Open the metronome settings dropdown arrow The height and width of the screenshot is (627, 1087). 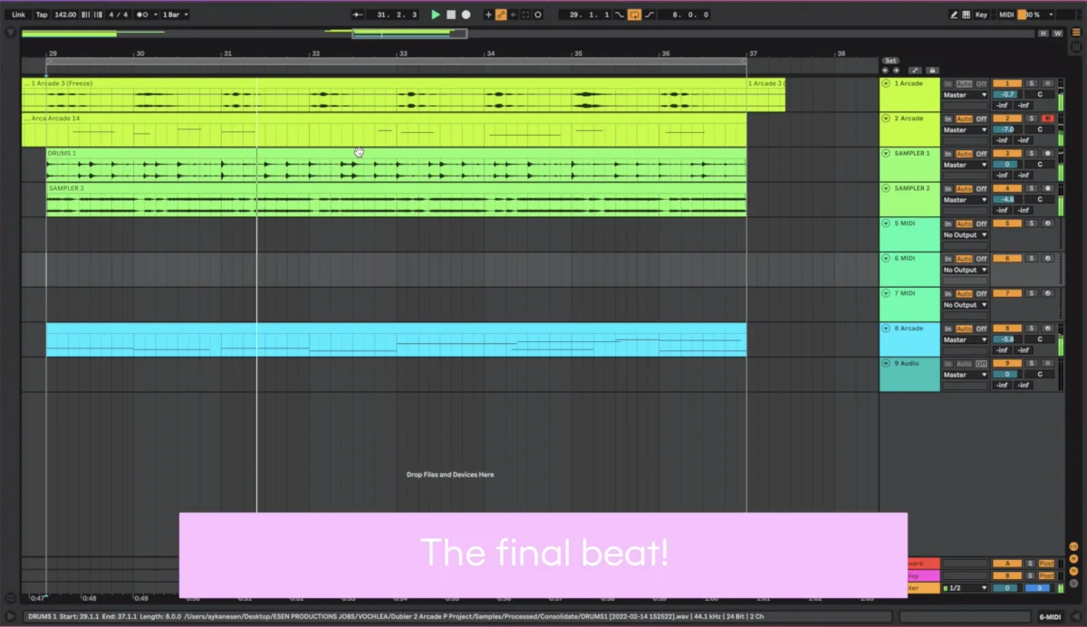156,14
